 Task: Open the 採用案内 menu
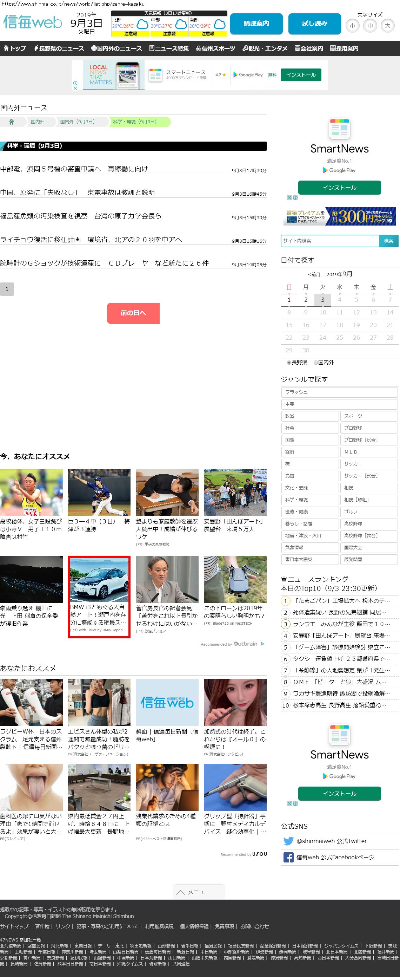pos(344,48)
